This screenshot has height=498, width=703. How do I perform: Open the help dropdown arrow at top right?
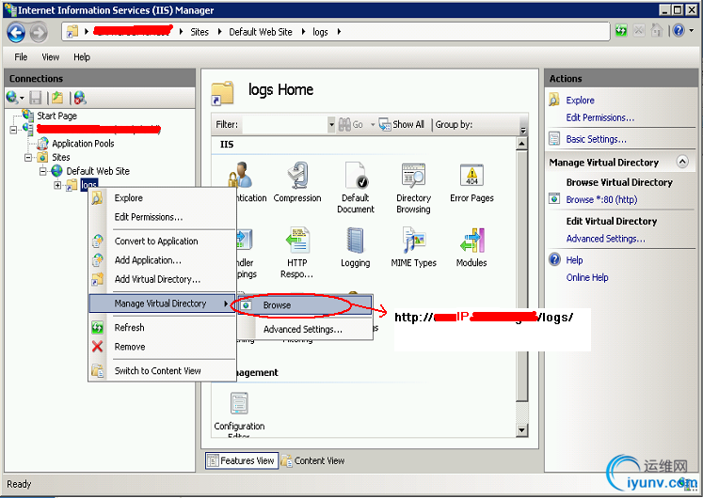692,31
